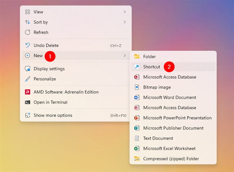Choose Refresh from the context menu
The width and height of the screenshot is (234, 172).
tap(76, 32)
